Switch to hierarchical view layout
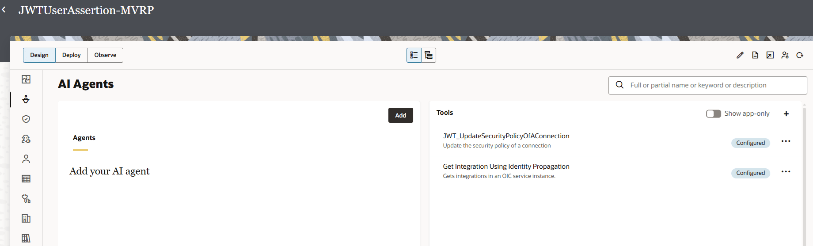813x246 pixels. click(x=429, y=55)
